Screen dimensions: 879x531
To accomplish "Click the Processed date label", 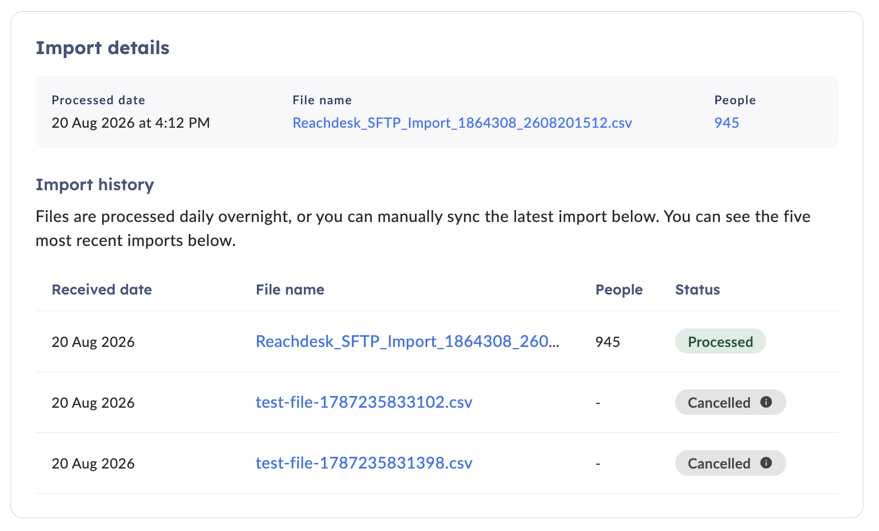I will click(98, 100).
